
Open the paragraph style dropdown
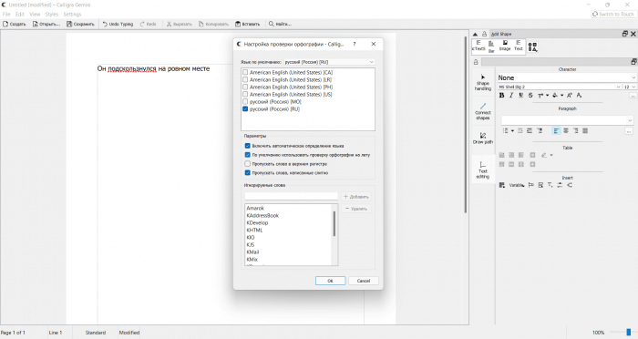[x=567, y=120]
